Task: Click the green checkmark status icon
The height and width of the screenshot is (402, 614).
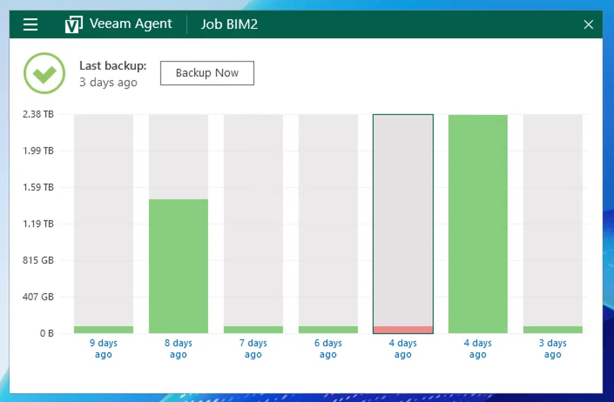Action: tap(44, 73)
